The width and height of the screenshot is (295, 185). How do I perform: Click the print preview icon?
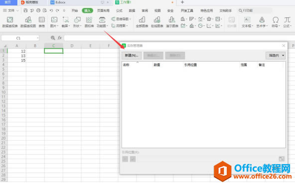click(45, 10)
